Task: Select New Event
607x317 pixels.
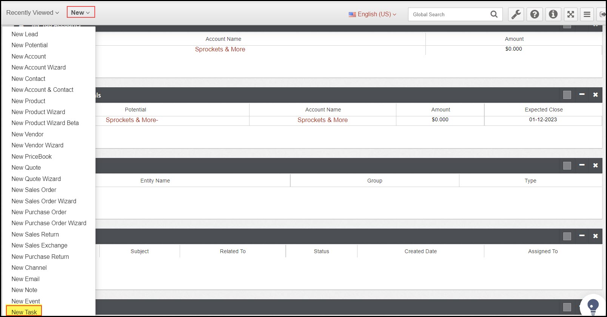Action: coord(26,301)
